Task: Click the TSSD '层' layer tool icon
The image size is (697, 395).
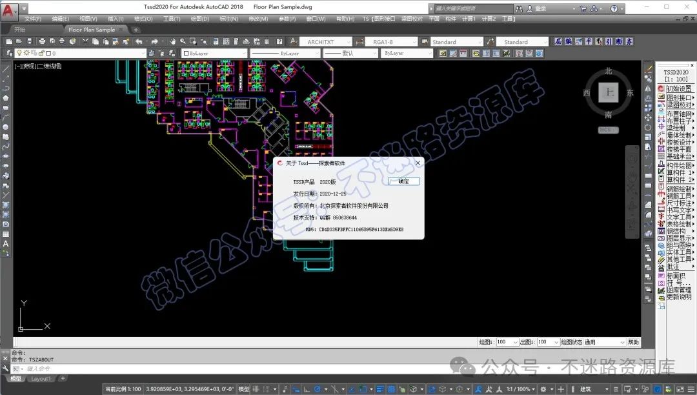Action: 558,41
